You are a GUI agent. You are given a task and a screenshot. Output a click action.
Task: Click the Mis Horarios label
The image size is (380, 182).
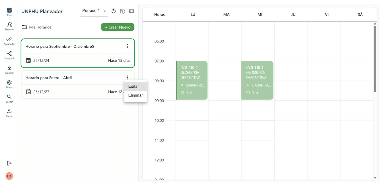(40, 27)
